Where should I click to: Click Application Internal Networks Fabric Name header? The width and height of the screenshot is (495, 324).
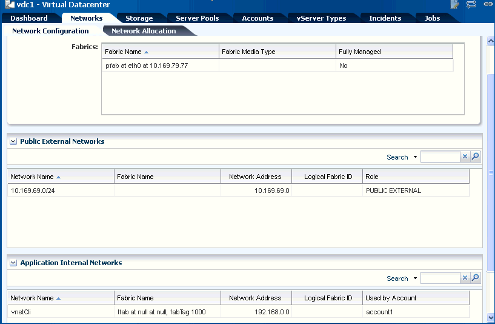tap(167, 298)
